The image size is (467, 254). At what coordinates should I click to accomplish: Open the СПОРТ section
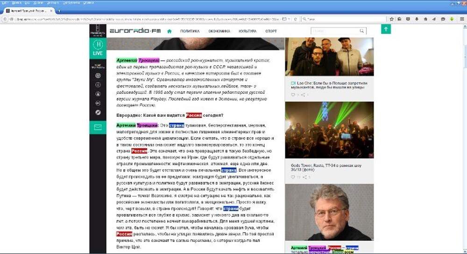pos(271,31)
